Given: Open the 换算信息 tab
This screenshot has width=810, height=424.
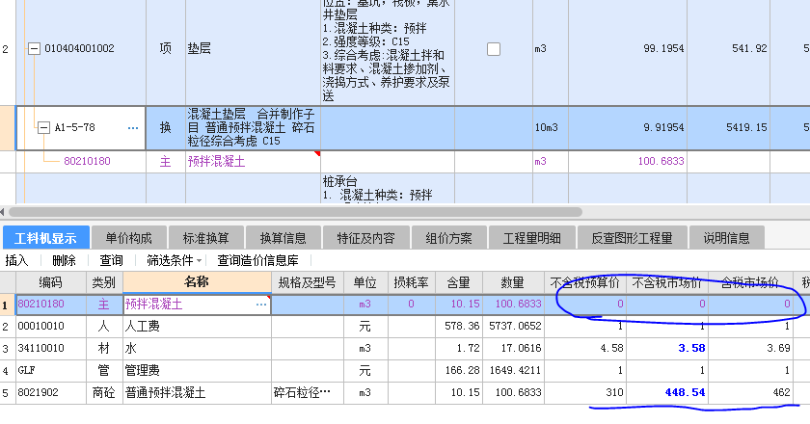Looking at the screenshot, I should coord(283,238).
